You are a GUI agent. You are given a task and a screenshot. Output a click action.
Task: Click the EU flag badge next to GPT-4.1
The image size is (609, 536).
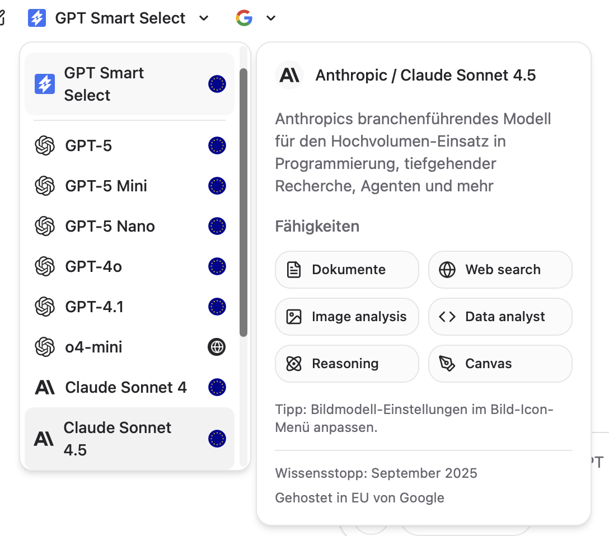(x=217, y=307)
